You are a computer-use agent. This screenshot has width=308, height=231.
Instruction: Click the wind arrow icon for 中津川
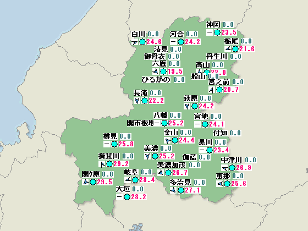[225, 168]
